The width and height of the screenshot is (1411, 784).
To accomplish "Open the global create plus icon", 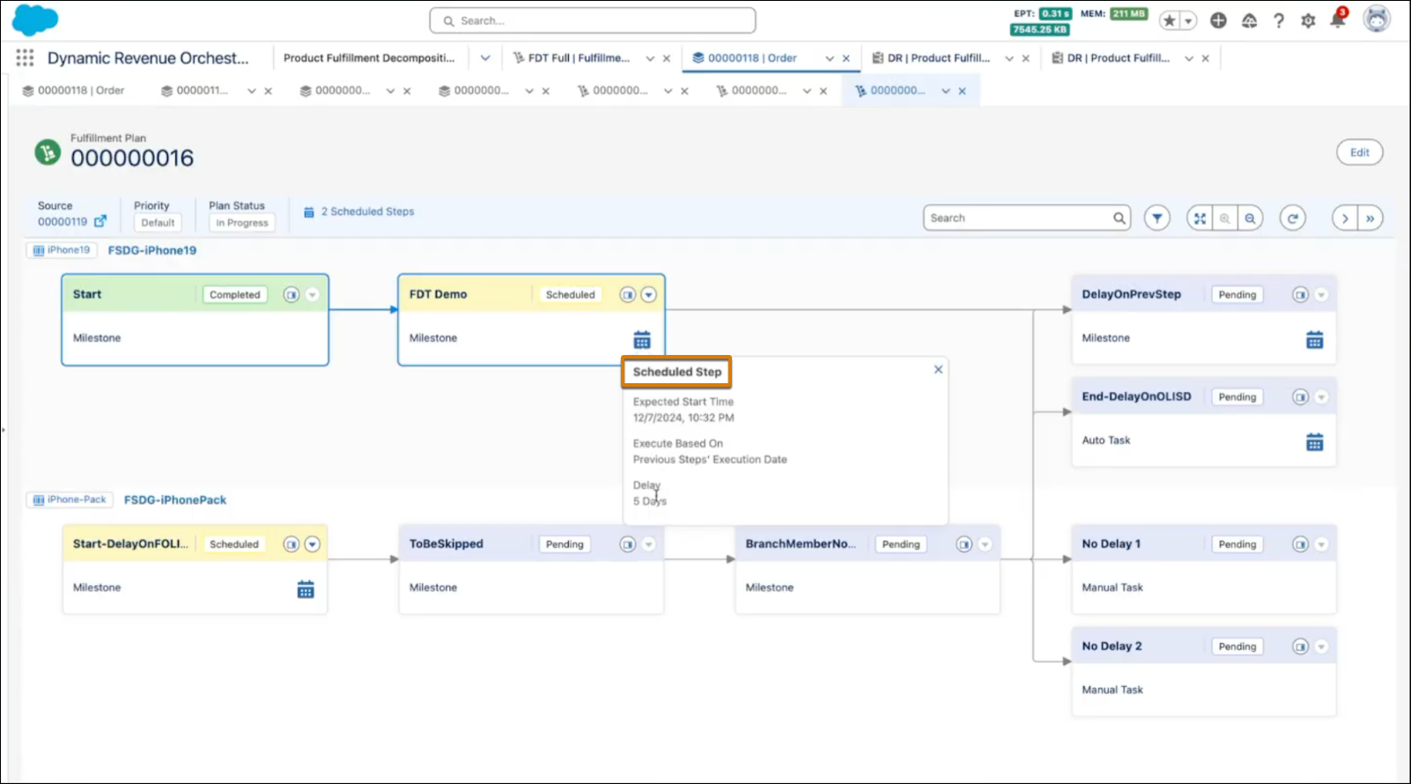I will [x=1218, y=20].
